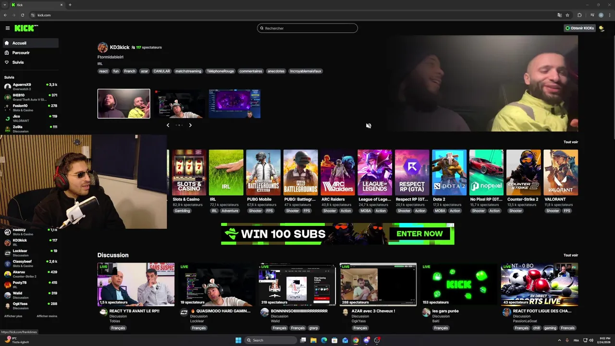Expand list with 'Afficher plus'
Image resolution: width=615 pixels, height=346 pixels.
(x=13, y=316)
